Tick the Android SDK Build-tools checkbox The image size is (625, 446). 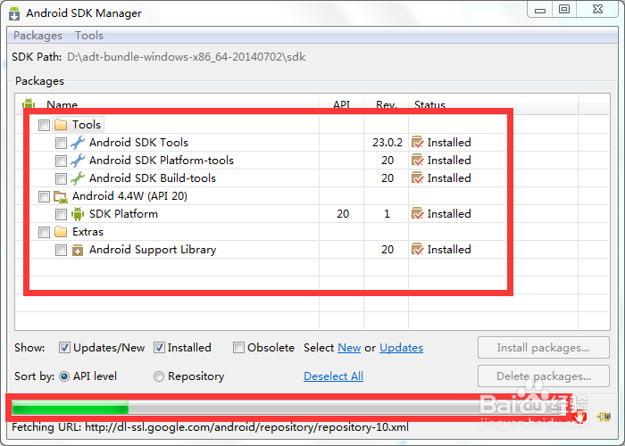61,178
